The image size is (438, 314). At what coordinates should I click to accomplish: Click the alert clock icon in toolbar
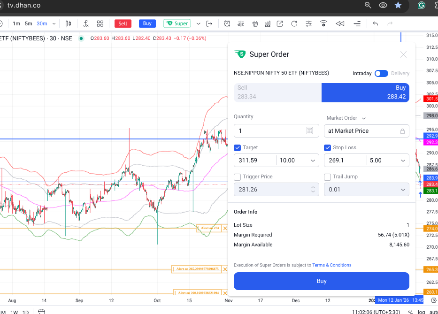227,23
